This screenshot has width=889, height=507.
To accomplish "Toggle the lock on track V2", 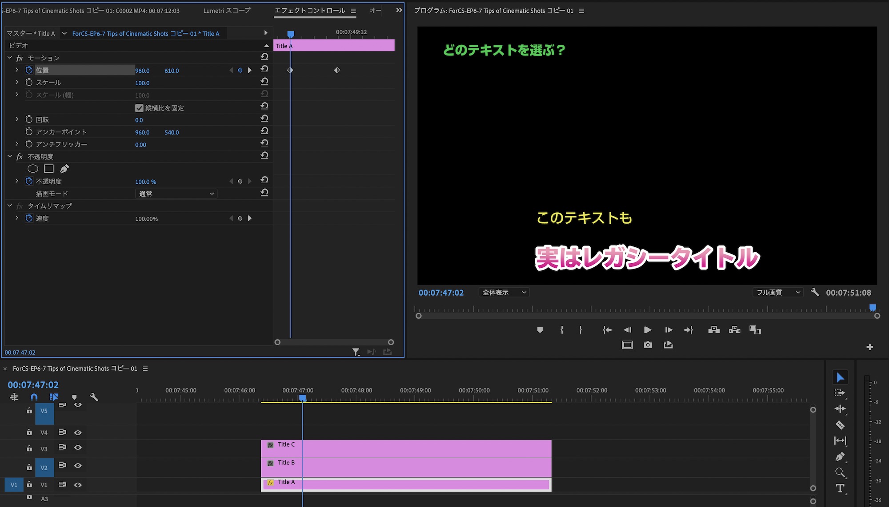I will [x=29, y=467].
